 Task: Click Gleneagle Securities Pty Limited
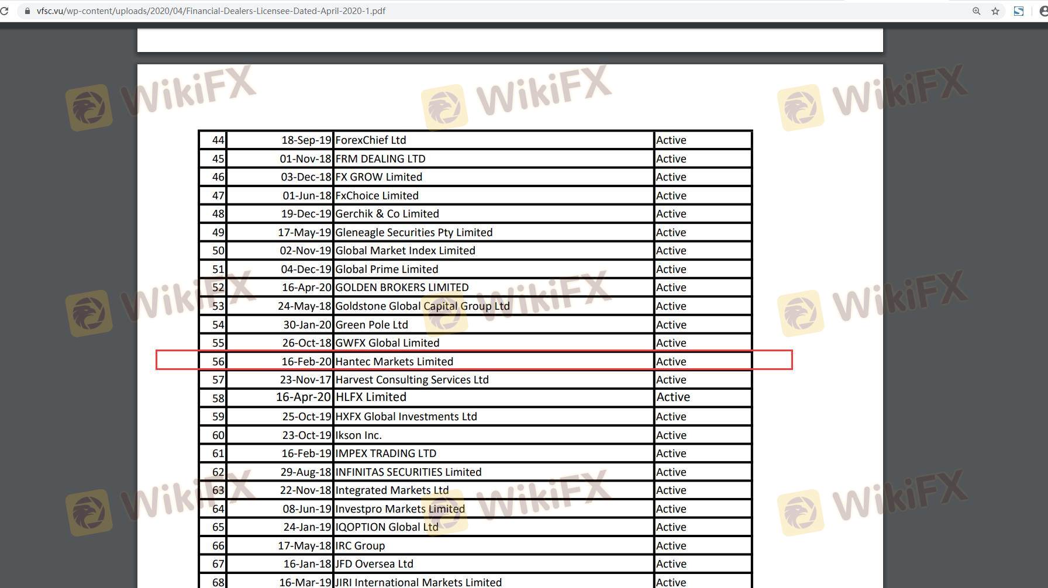pos(414,233)
